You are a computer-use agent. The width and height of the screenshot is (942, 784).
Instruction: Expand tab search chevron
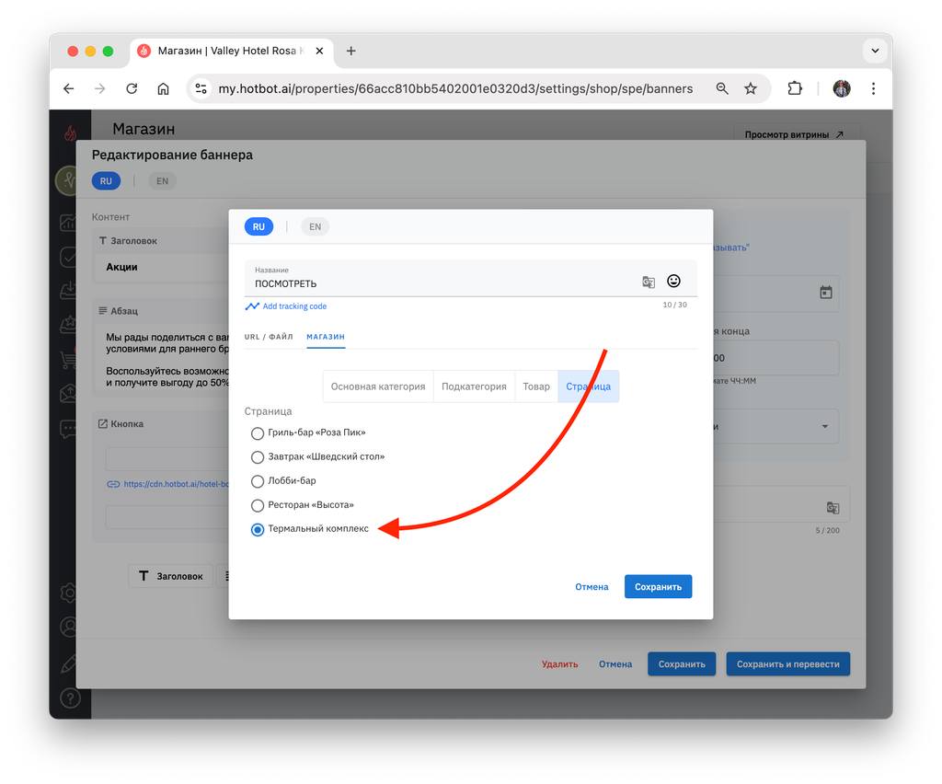pos(875,51)
